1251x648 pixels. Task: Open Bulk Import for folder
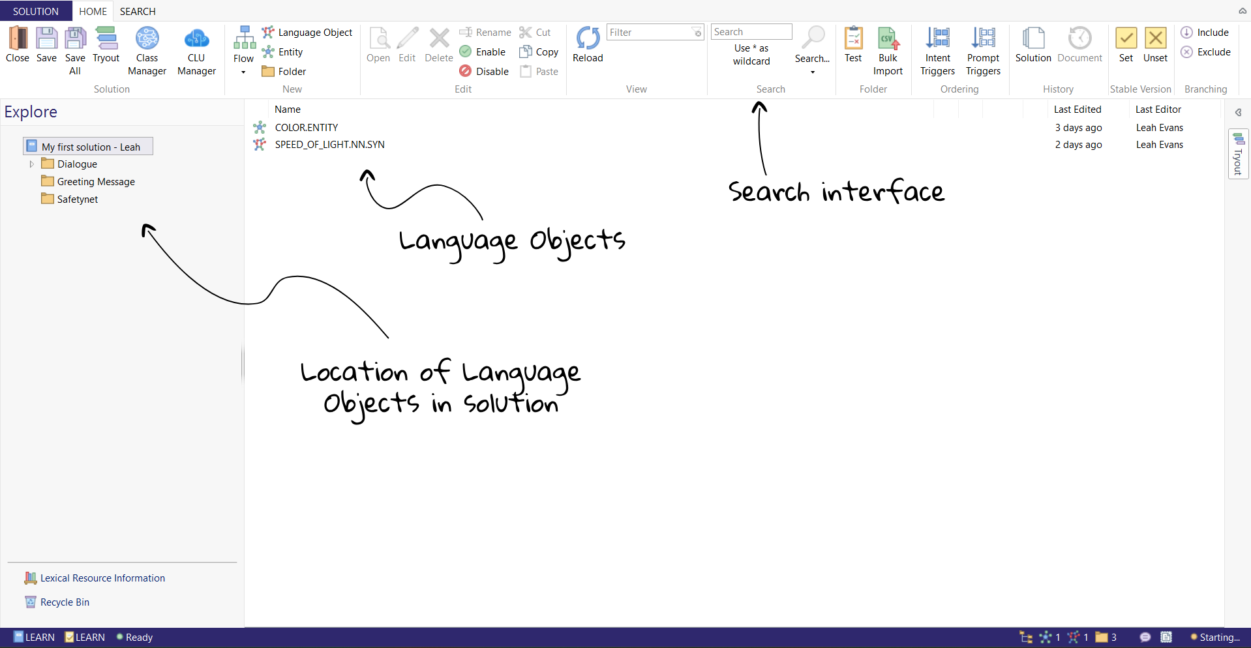(888, 51)
